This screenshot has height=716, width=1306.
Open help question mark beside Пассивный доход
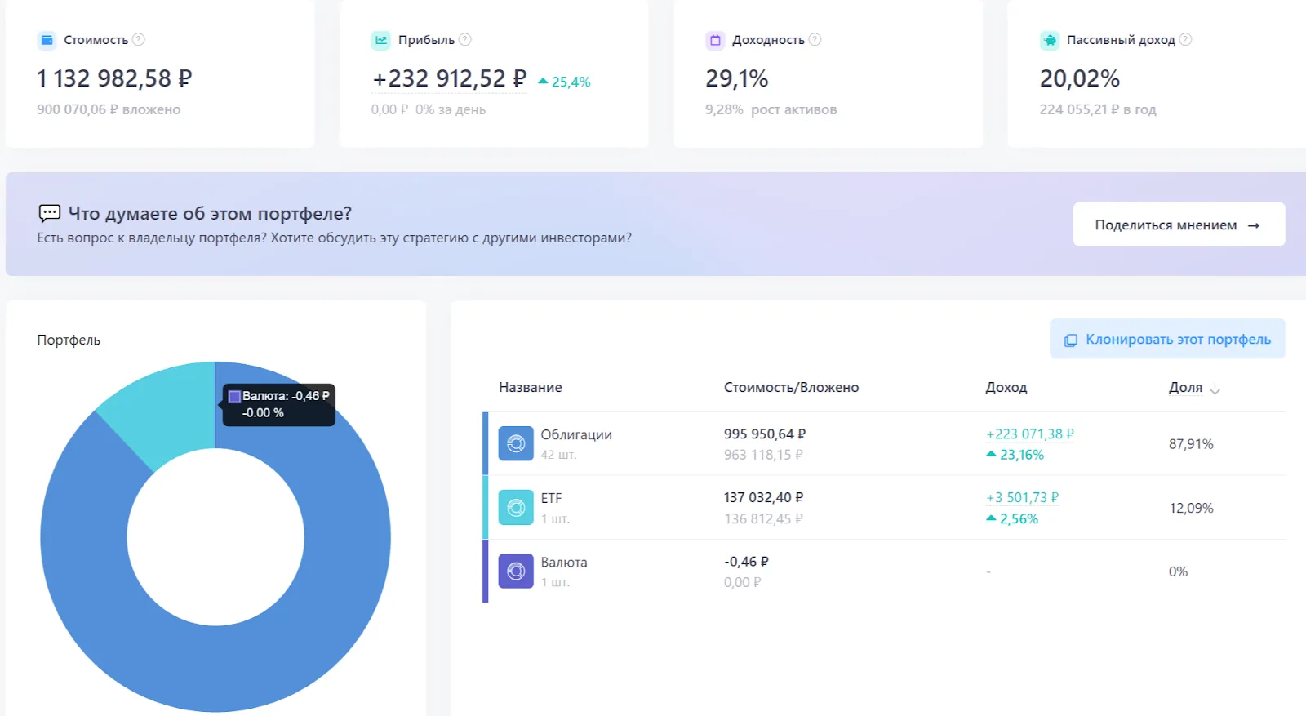pos(1185,39)
